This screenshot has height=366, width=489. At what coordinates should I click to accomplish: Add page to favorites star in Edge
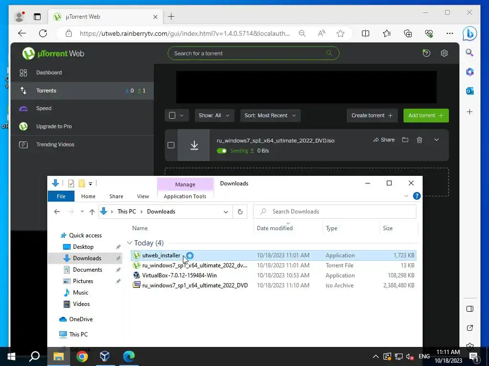click(x=340, y=33)
